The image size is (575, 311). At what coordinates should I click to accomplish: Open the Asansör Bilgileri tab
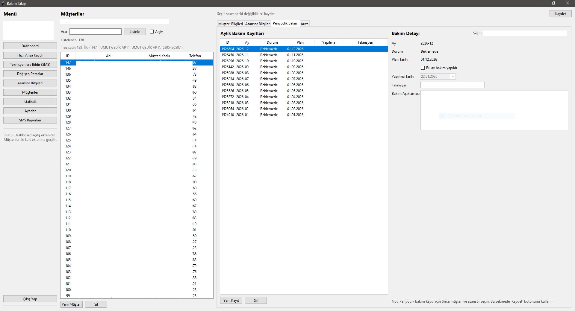pos(258,24)
